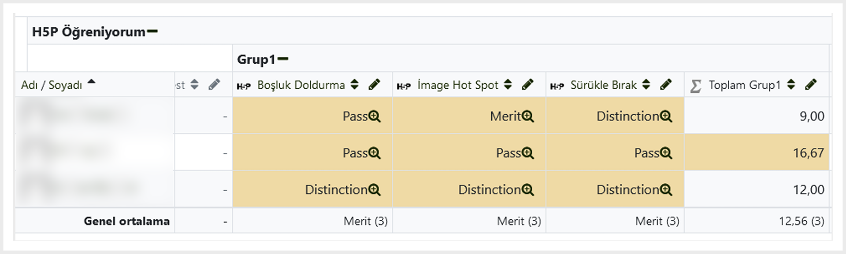Click magnifier next to third row İmage Hot Spot Distinction
Image resolution: width=846 pixels, height=254 pixels.
(528, 190)
